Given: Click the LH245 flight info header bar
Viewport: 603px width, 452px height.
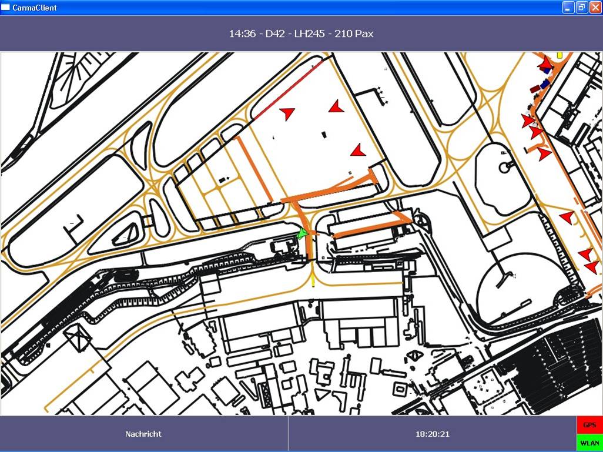Looking at the screenshot, I should 301,34.
